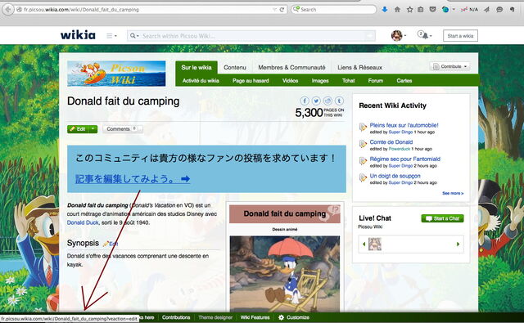The width and height of the screenshot is (524, 323).
Task: Share the page on Reddit icon
Action: (x=327, y=101)
